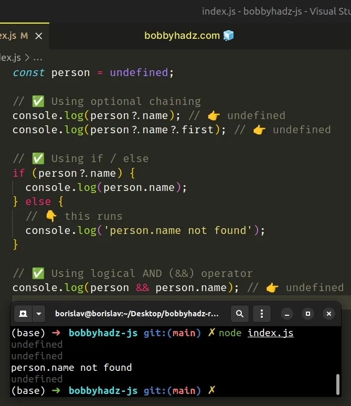Viewport: 351px width, 406px height.
Task: Click 'const' keyword in first line
Action: pyautogui.click(x=29, y=73)
